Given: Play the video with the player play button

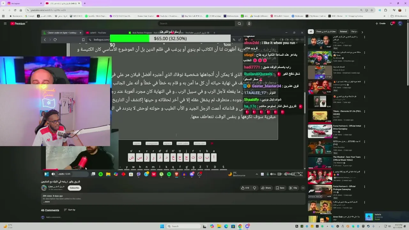Looking at the screenshot, I should click(46, 174).
